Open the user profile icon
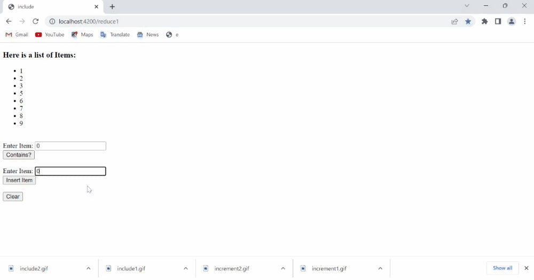 [511, 21]
